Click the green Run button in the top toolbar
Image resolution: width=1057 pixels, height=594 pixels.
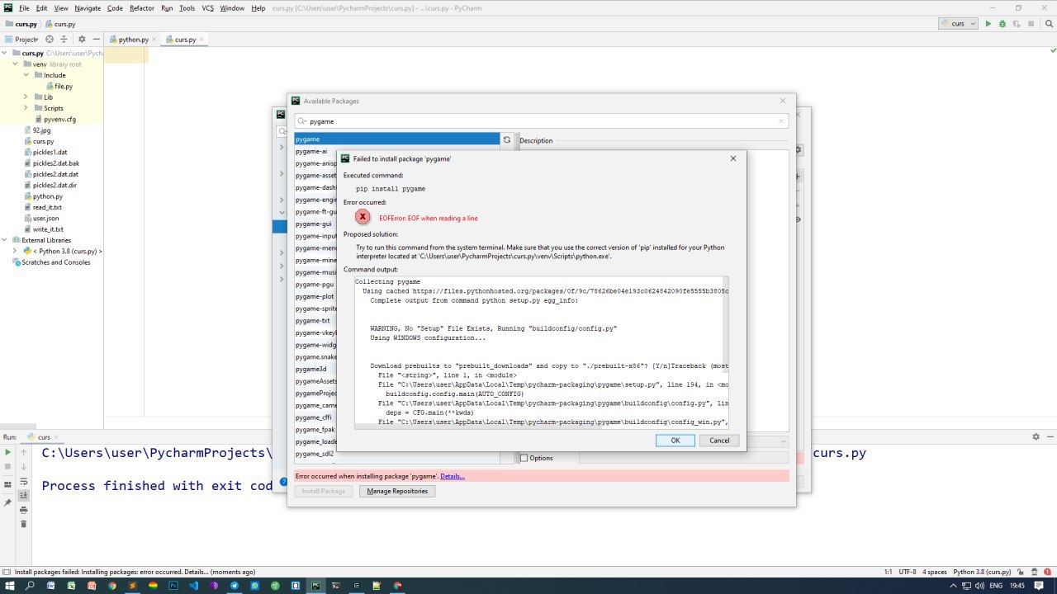click(988, 24)
